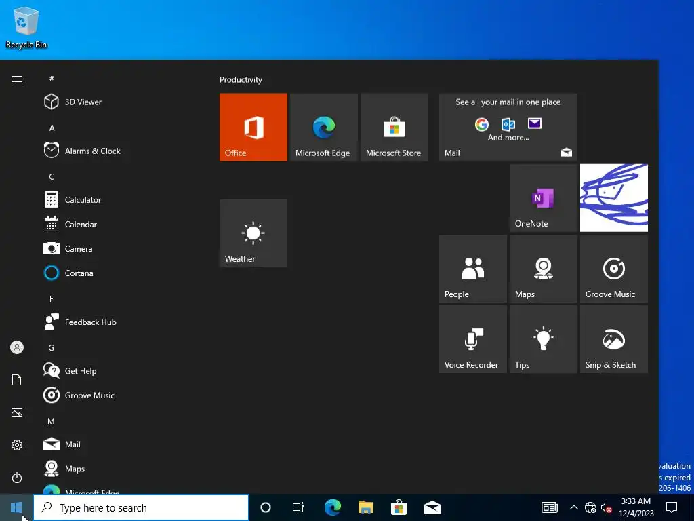Open the Weather tile
Image resolution: width=694 pixels, height=521 pixels.
click(x=253, y=233)
